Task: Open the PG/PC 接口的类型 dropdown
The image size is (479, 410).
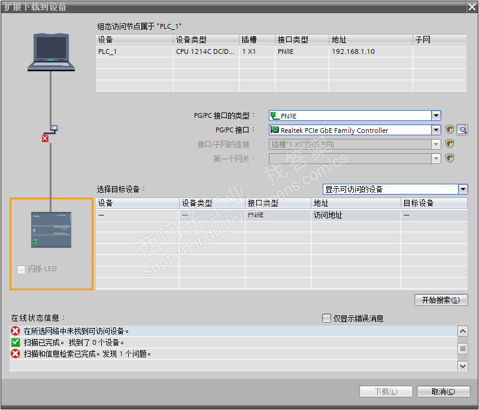Action: pyautogui.click(x=436, y=116)
